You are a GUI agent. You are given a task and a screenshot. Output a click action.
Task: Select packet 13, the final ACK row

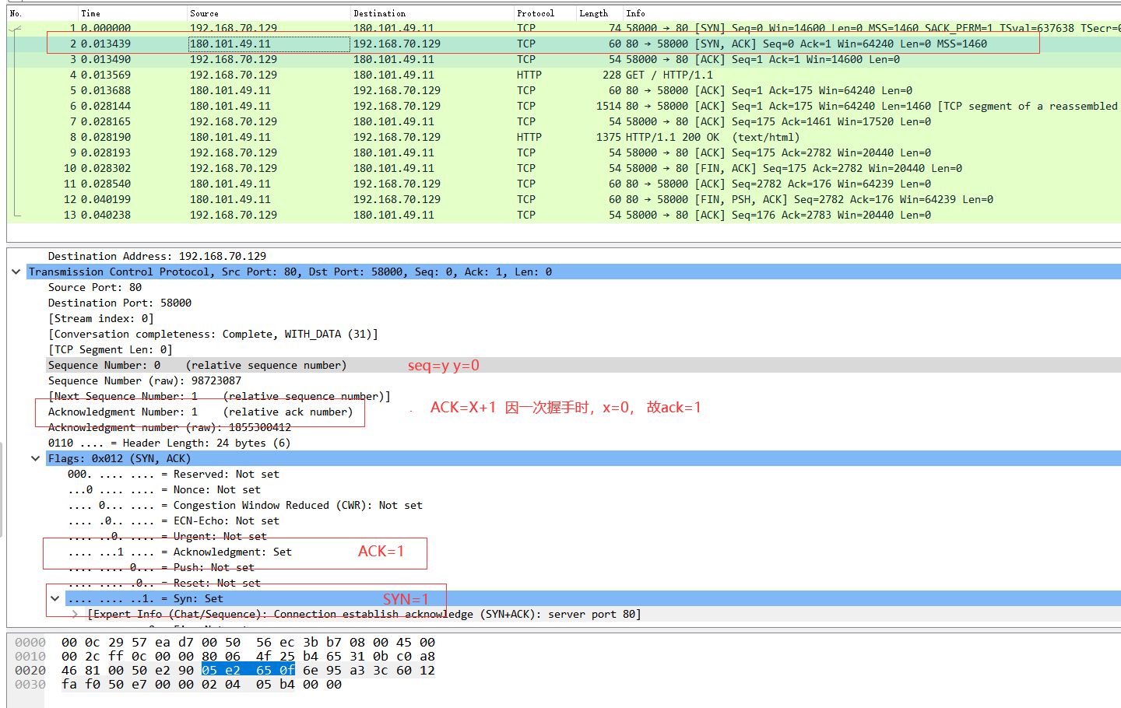tap(389, 215)
